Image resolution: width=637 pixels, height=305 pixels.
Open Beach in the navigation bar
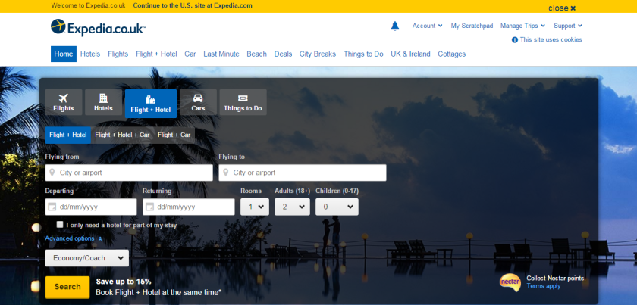[257, 54]
